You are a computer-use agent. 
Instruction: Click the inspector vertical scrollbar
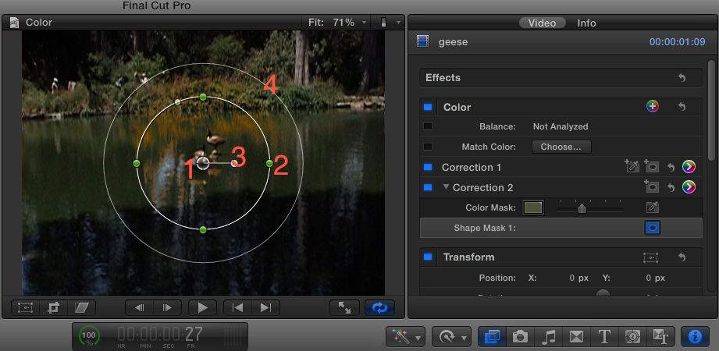tap(711, 110)
